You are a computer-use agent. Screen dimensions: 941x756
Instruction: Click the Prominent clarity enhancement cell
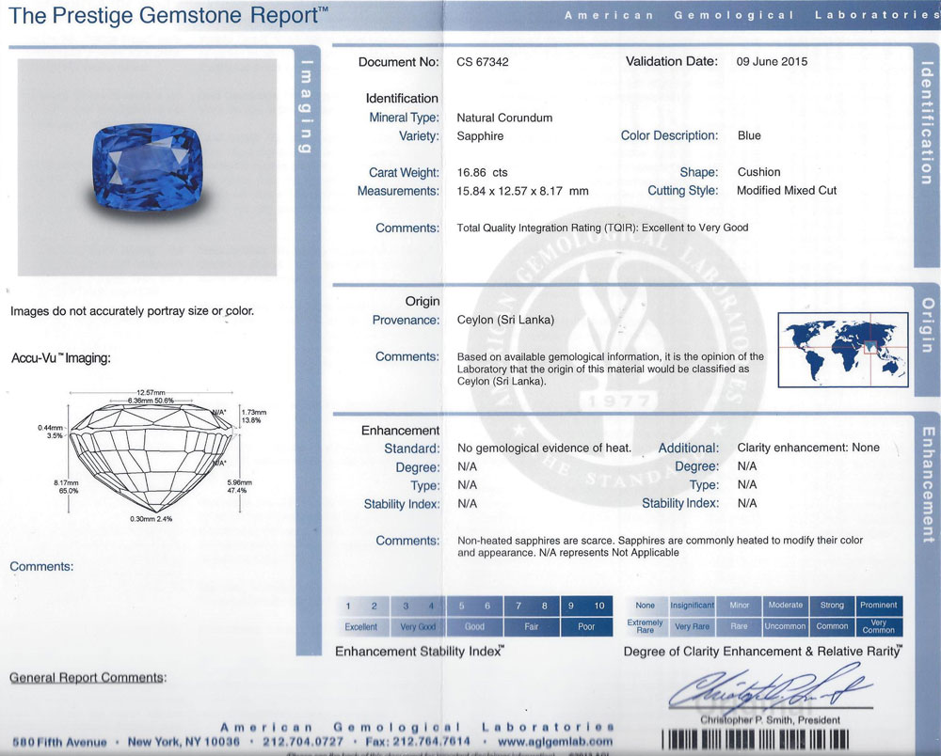tap(879, 606)
